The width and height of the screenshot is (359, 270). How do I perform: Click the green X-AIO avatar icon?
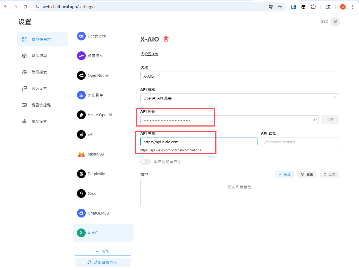click(x=81, y=233)
